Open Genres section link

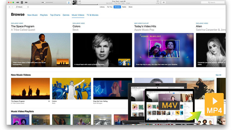click(66, 15)
